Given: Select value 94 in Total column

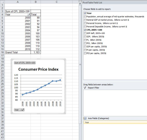Looking at the screenshot, I should [36, 27].
